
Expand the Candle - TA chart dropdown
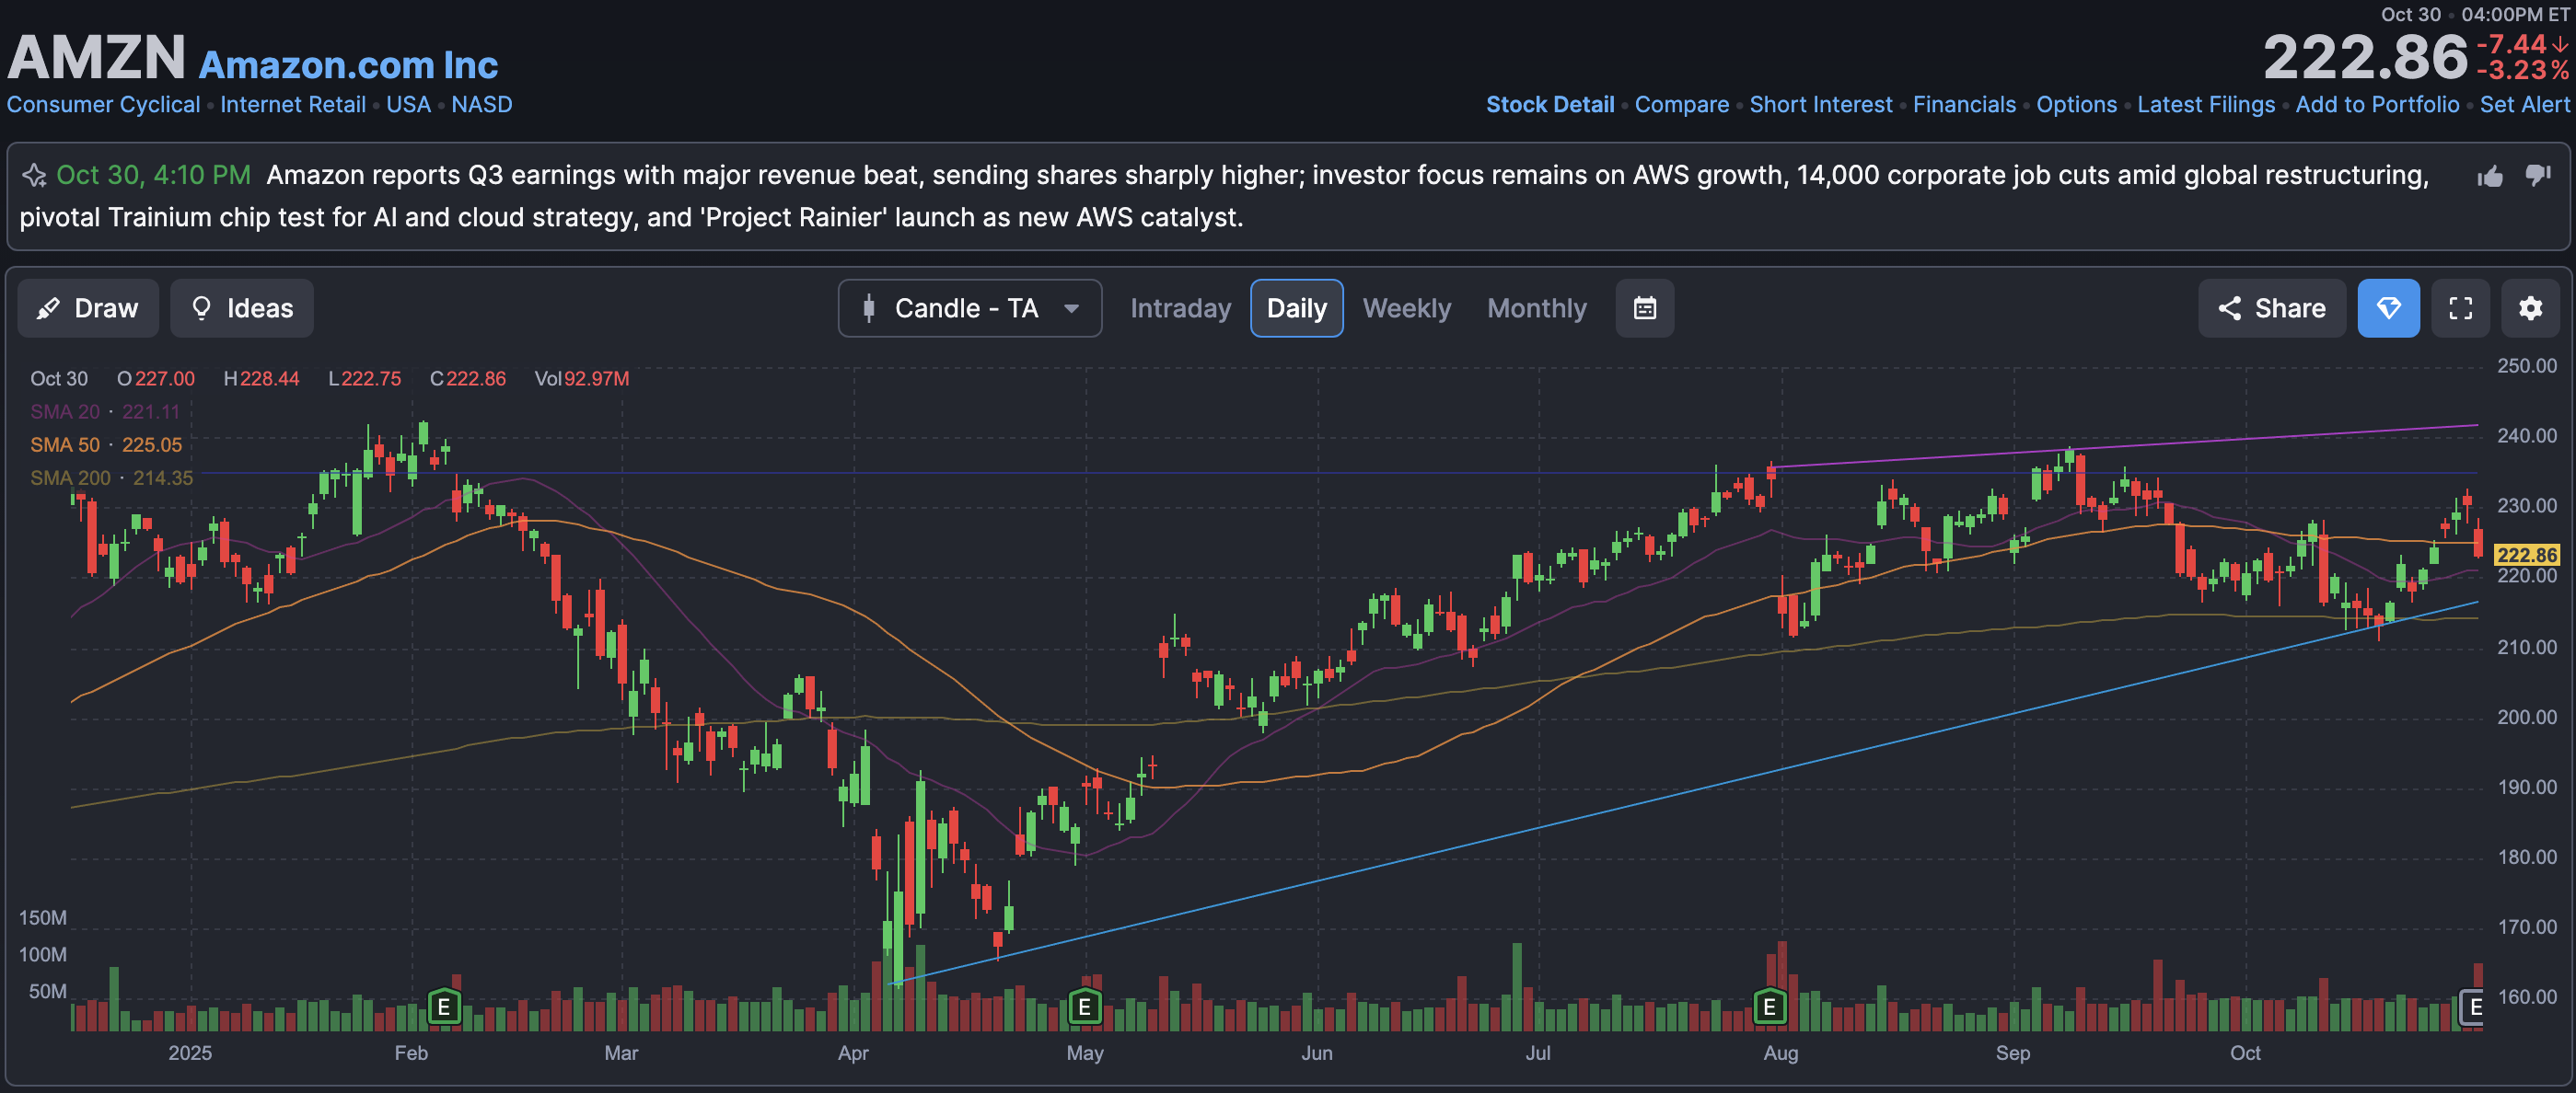969,307
